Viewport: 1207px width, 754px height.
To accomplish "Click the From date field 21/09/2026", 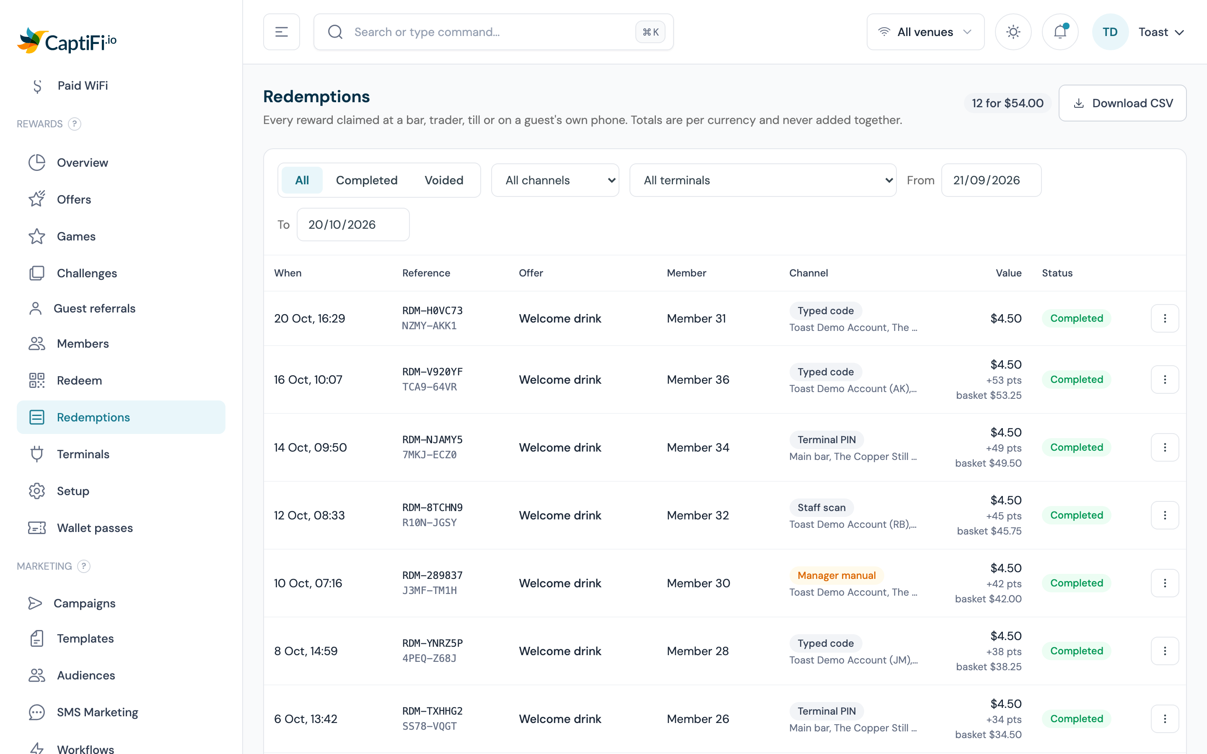I will tap(991, 180).
